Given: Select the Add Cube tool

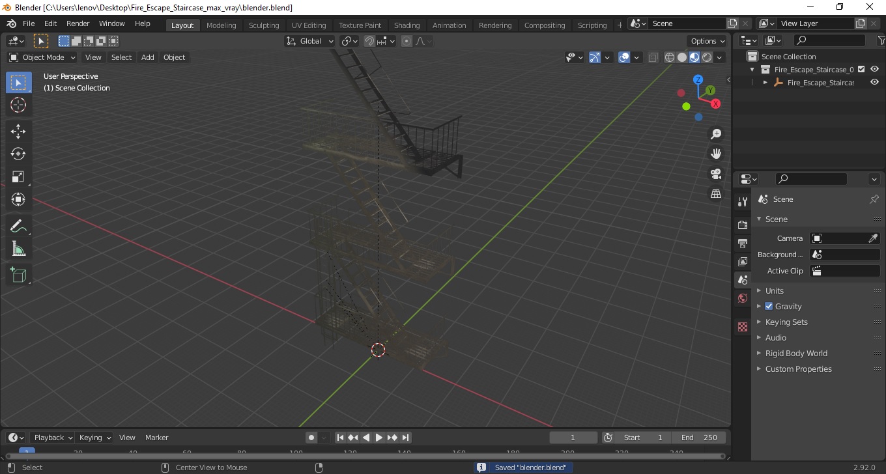Looking at the screenshot, I should [18, 275].
